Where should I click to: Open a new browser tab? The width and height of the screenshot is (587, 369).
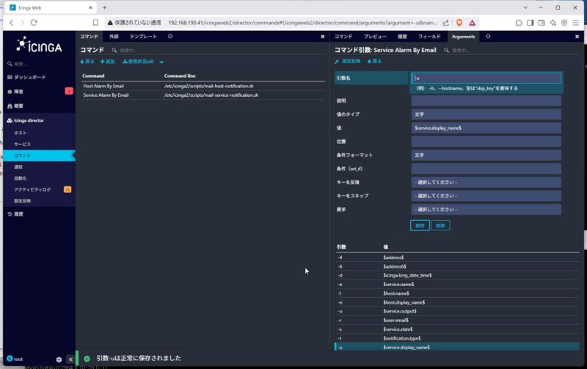pos(104,7)
